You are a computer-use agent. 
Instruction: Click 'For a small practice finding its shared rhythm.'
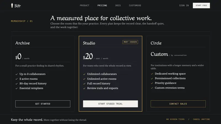pos(40,66)
